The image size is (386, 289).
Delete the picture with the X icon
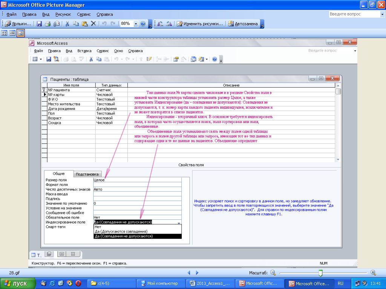click(93, 24)
